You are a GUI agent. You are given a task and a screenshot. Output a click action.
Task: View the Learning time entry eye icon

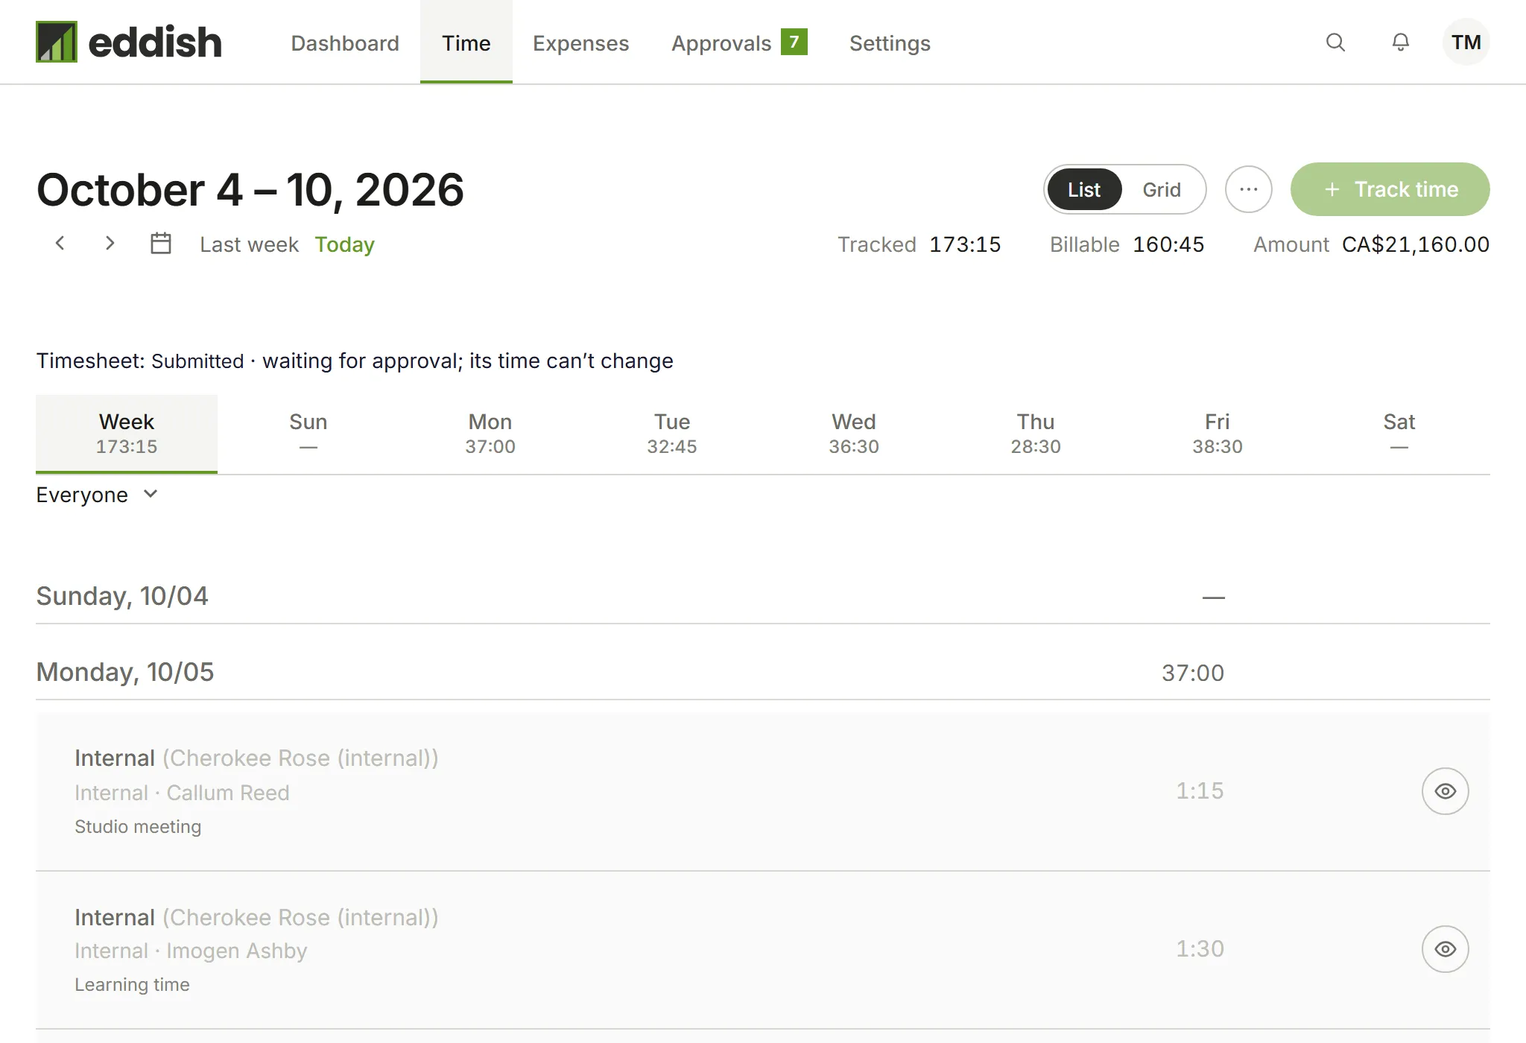(x=1445, y=949)
